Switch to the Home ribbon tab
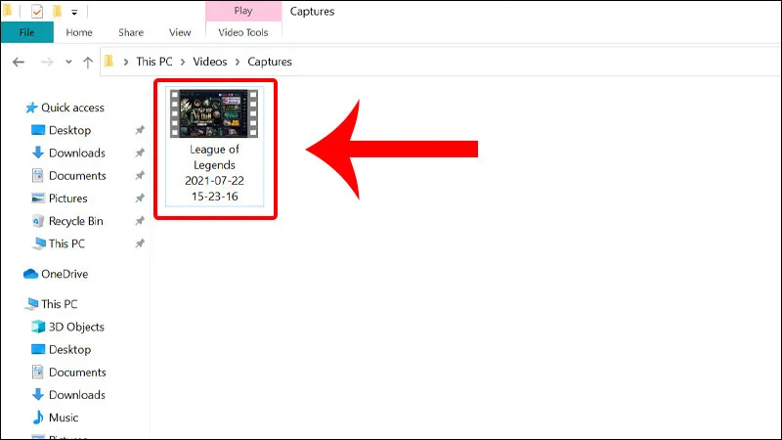 coord(79,32)
